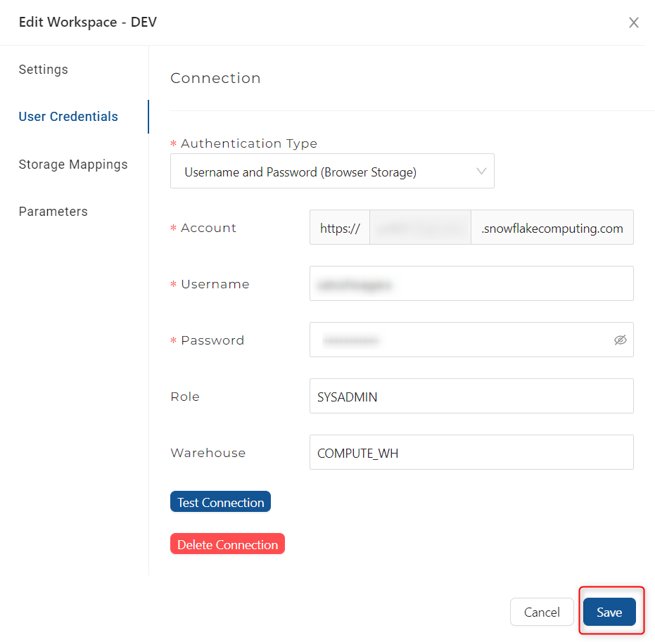Select the User Credentials tab
This screenshot has width=655, height=642.
click(68, 117)
